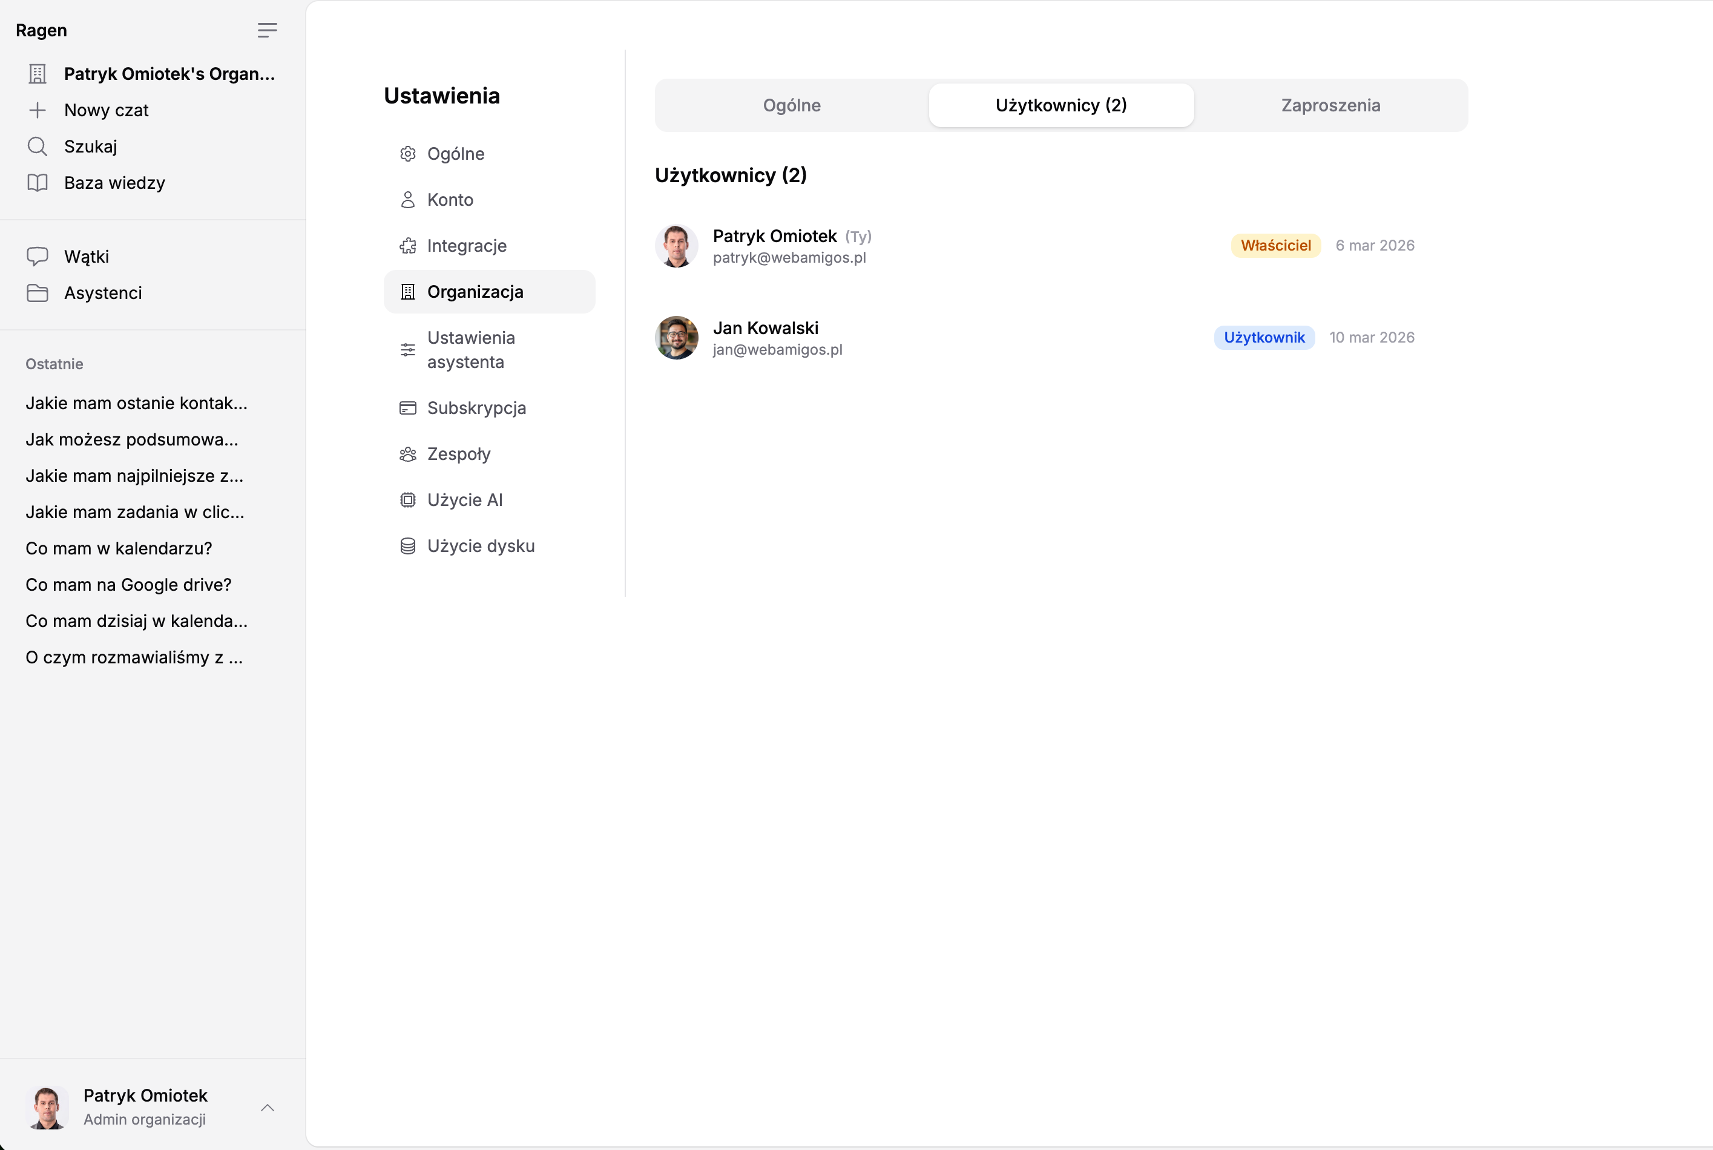Click the Szukaj magnifier icon

(x=38, y=146)
